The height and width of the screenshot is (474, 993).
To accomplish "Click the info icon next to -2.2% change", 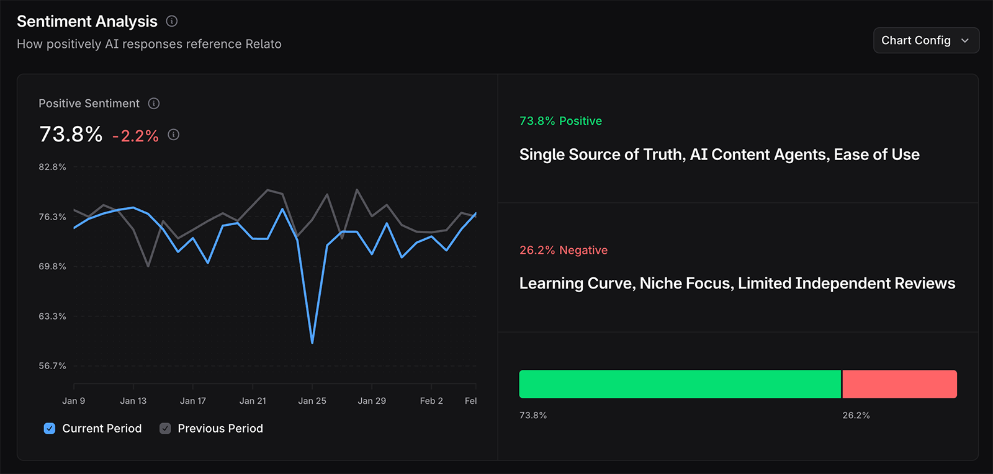I will (173, 135).
